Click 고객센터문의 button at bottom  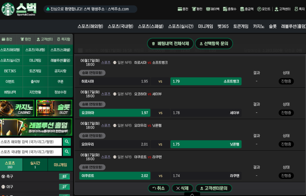click(x=214, y=188)
